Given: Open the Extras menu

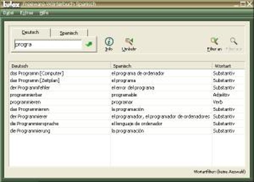Looking at the screenshot, I should click(x=27, y=13).
